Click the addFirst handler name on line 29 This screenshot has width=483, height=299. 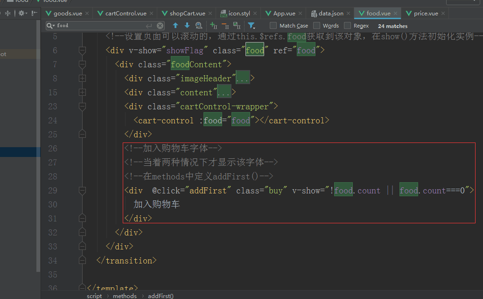click(x=208, y=191)
